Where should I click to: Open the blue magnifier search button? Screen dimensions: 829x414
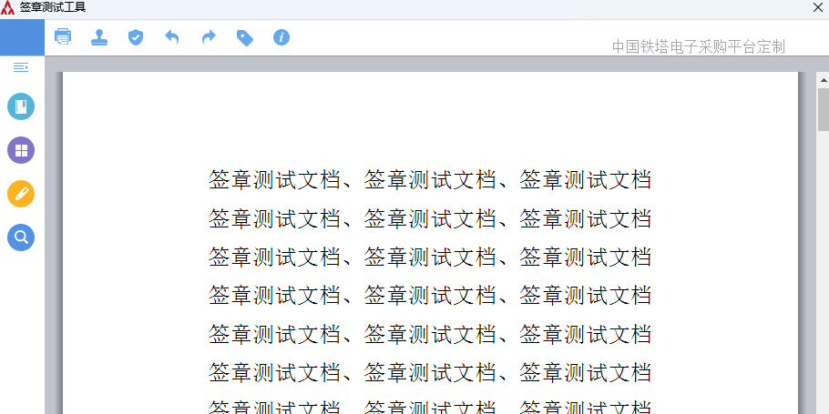[21, 237]
